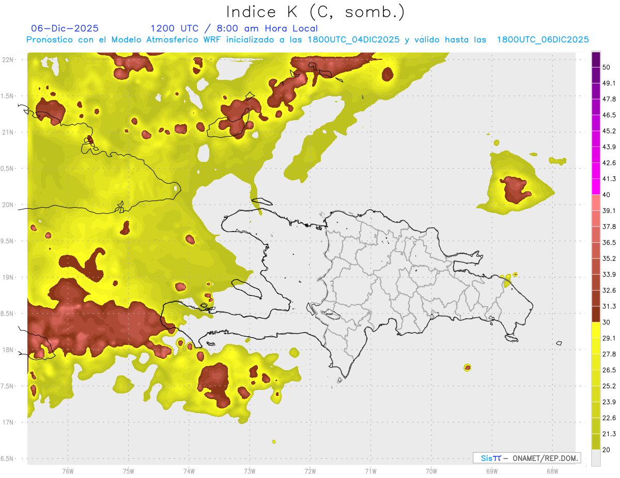
Task: Click the '50' color scale label
Action: pos(607,68)
